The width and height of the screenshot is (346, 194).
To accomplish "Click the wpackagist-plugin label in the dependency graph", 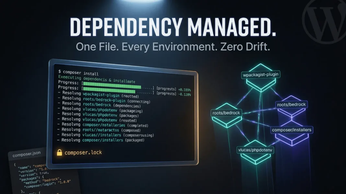I will [x=261, y=75].
